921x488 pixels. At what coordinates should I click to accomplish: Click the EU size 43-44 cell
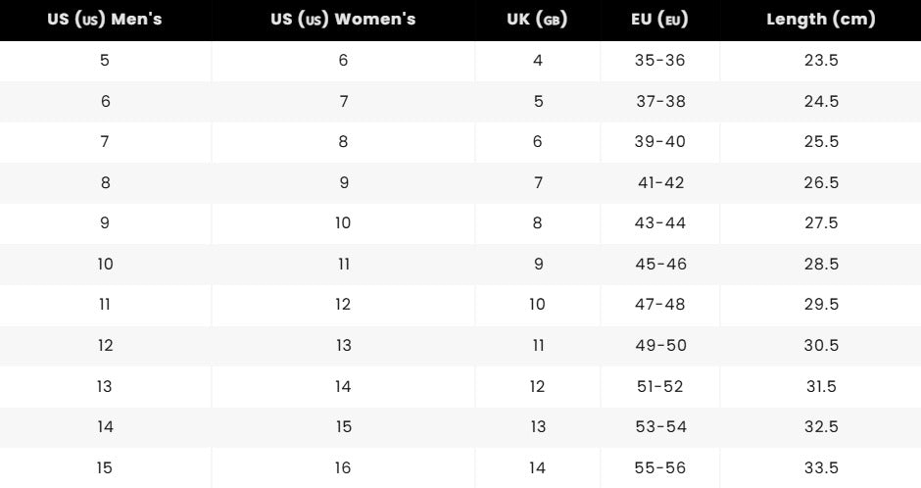click(x=659, y=223)
